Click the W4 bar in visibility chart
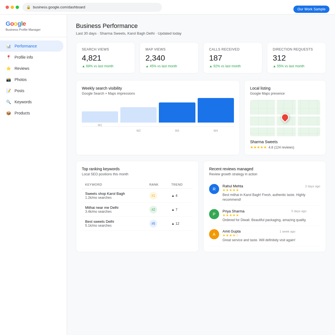This screenshot has width=335, height=335. click(216, 110)
